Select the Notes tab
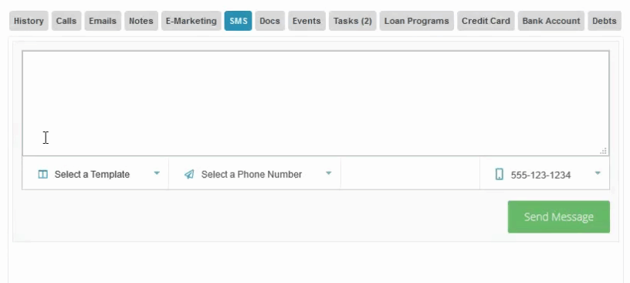630x283 pixels. coord(141,21)
